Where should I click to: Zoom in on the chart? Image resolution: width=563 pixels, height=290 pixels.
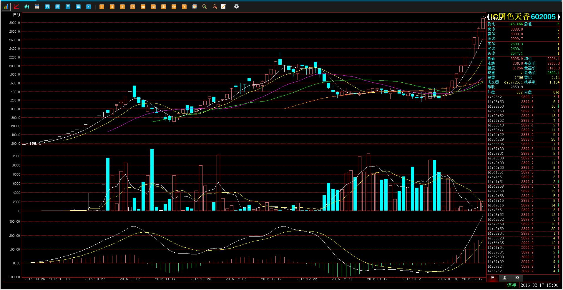[x=205, y=6]
